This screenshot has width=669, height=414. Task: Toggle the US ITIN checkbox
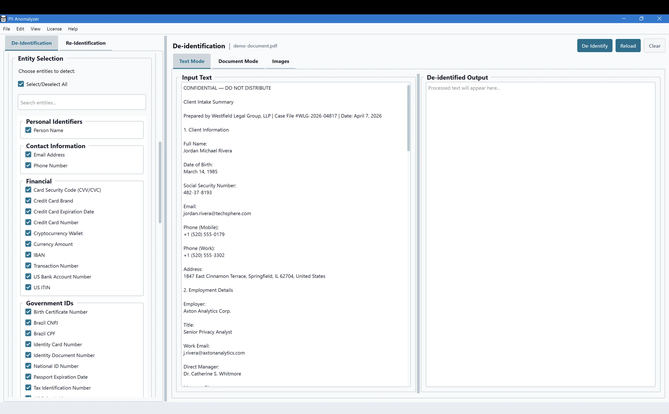[x=28, y=287]
